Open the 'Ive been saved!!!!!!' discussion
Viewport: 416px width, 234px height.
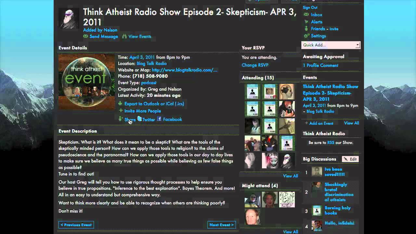tap(334, 172)
